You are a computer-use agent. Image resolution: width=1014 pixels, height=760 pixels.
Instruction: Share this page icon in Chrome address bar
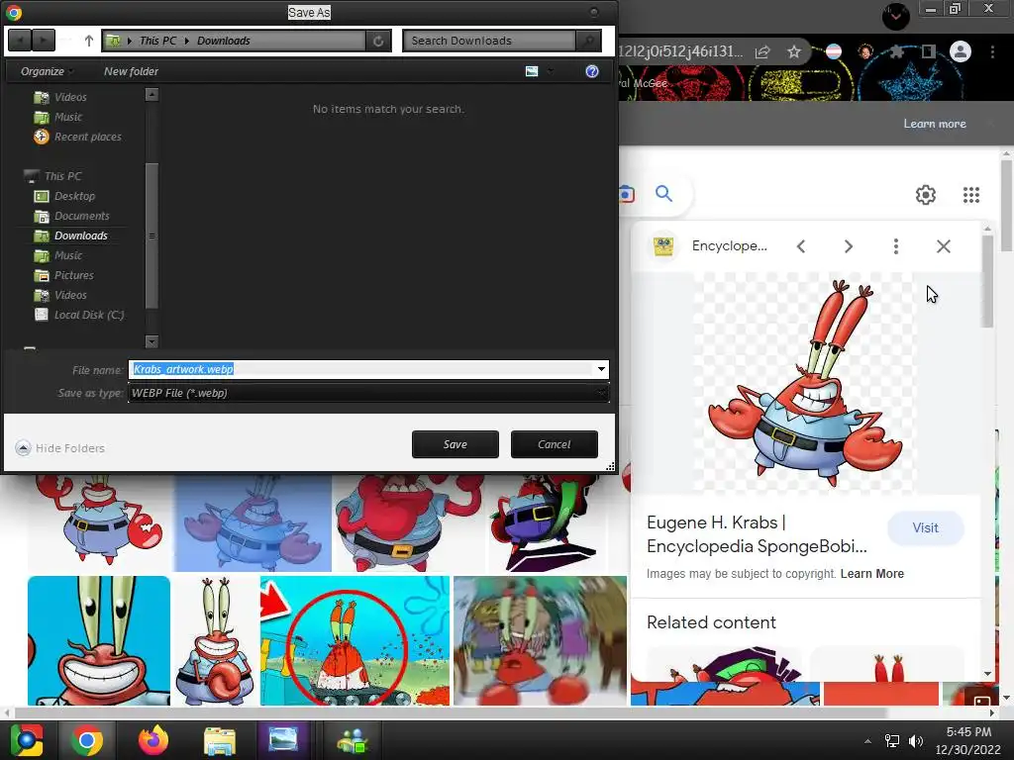coord(763,51)
